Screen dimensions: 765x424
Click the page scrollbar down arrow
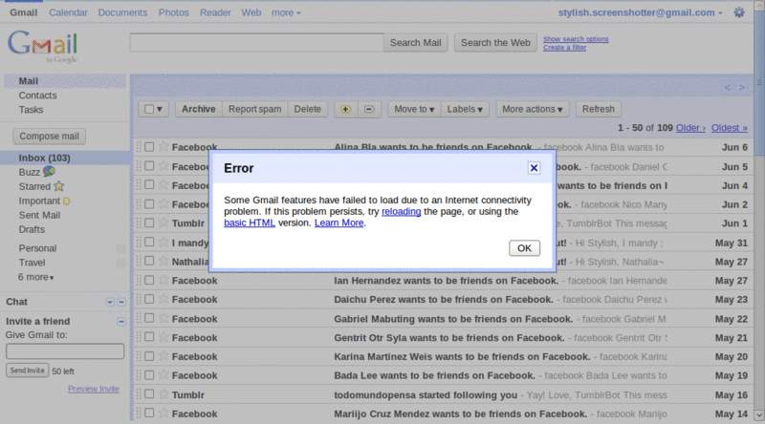coord(759,414)
